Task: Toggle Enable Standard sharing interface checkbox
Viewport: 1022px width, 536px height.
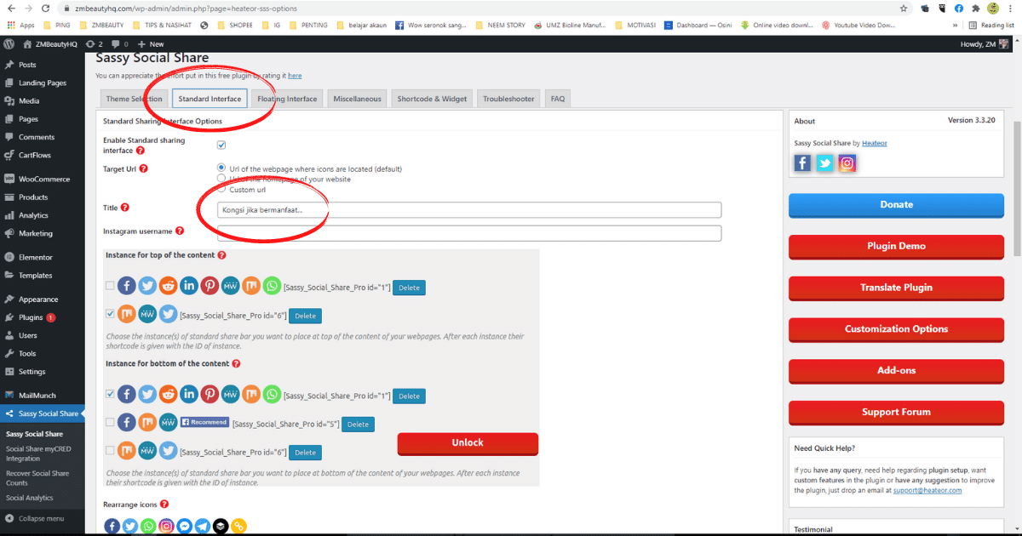Action: tap(221, 145)
